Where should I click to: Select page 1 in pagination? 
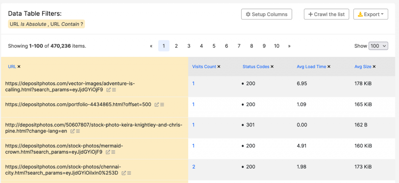164,46
